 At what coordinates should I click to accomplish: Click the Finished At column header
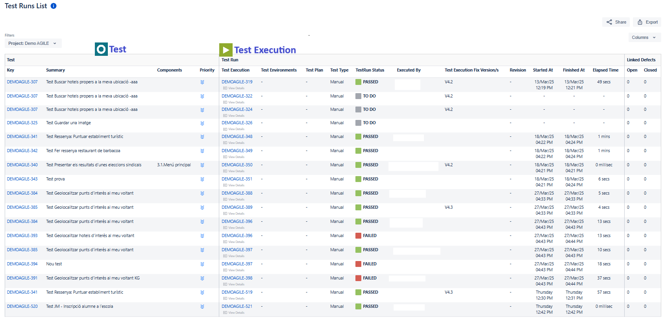tap(573, 70)
